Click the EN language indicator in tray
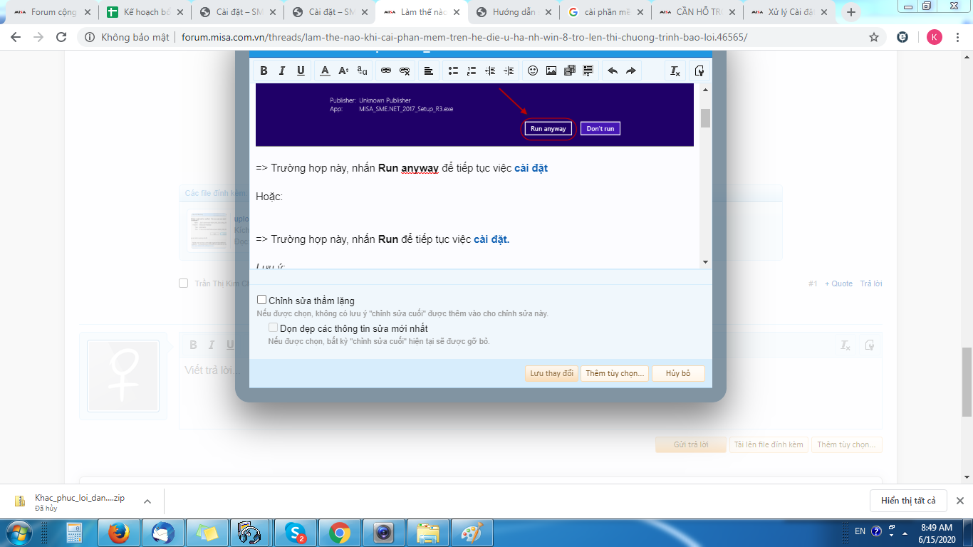This screenshot has width=973, height=547. tap(860, 531)
